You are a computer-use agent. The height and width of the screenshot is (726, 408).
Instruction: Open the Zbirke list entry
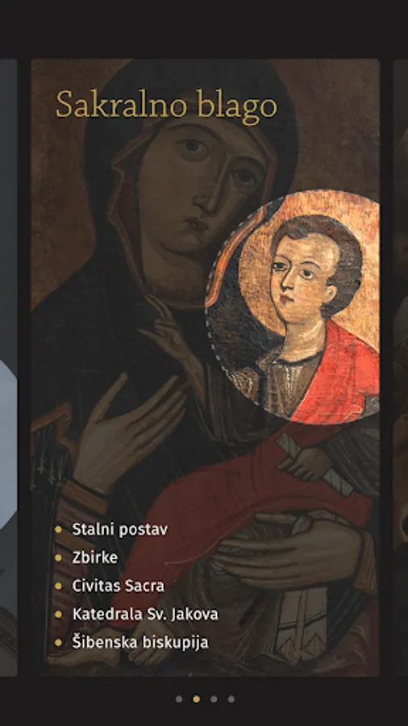(95, 558)
